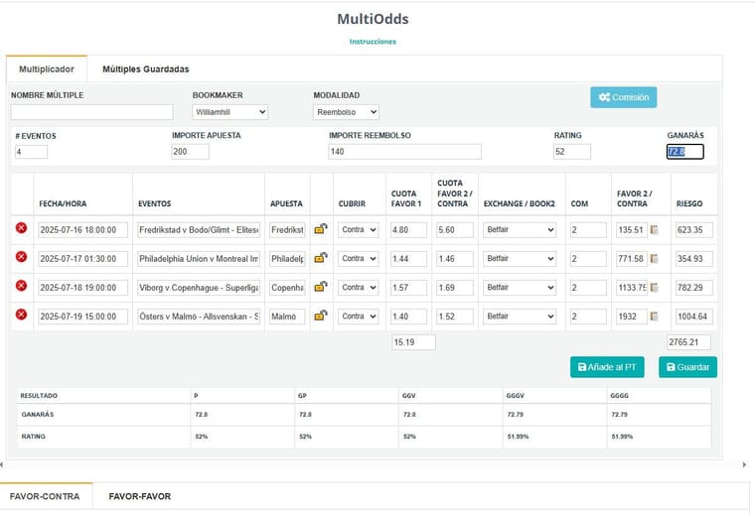Toggle lock icon in Philadelphia row
Viewport: 755px width, 514px height.
pos(321,258)
